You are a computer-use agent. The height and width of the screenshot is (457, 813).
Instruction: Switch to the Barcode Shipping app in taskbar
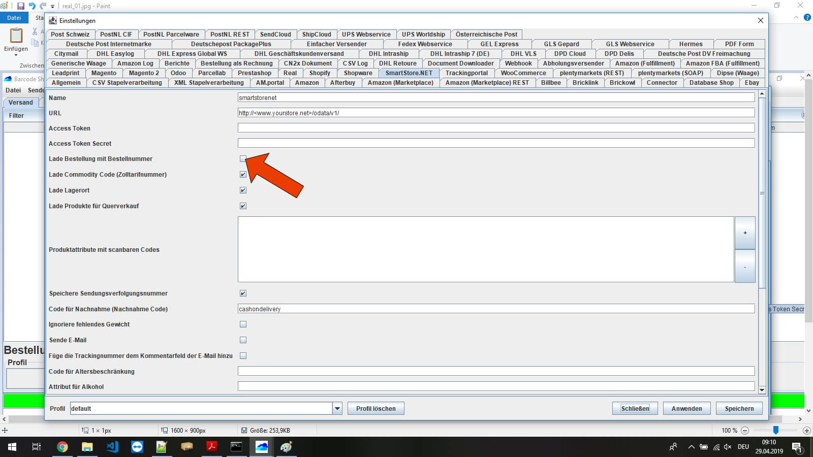[261, 447]
